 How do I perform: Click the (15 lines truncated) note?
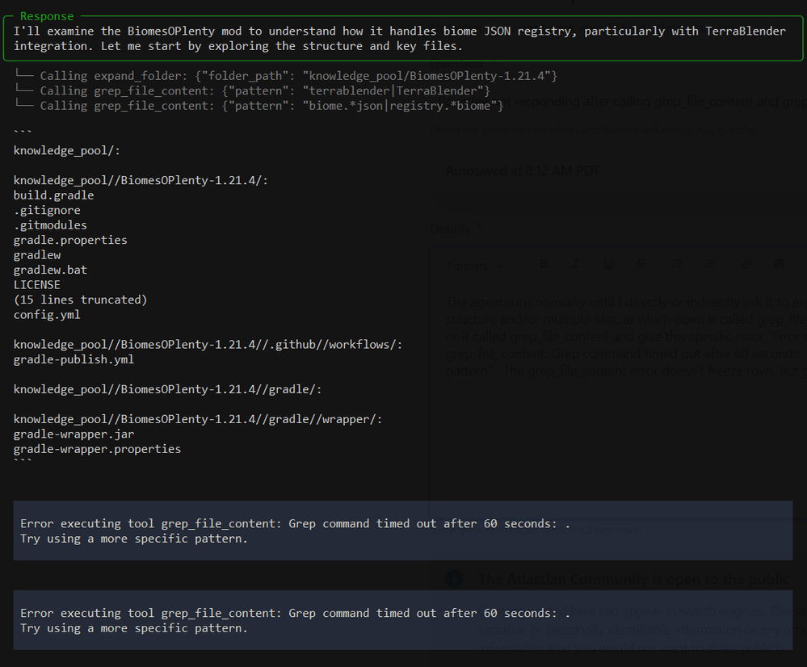80,300
